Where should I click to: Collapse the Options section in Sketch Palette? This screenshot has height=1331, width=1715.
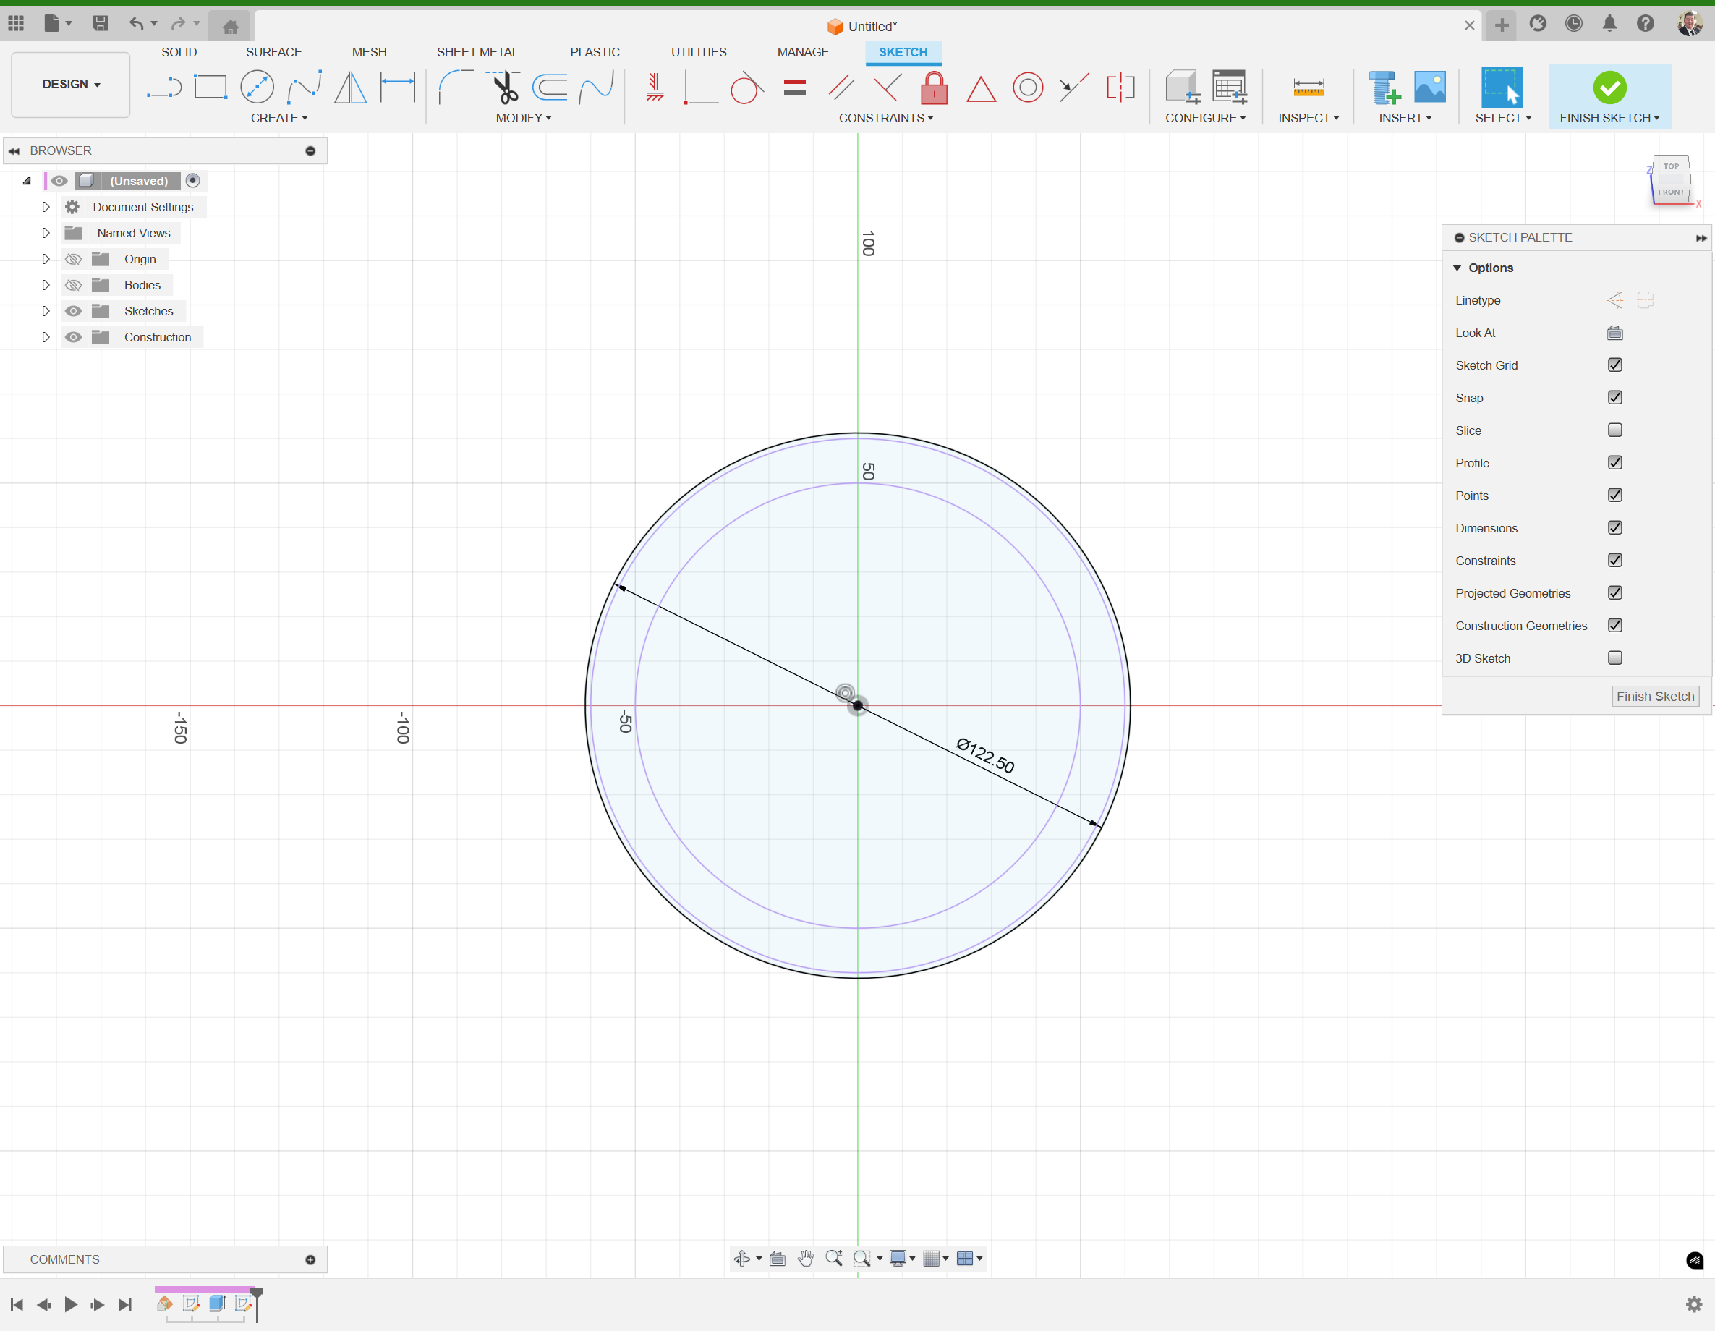tap(1457, 268)
